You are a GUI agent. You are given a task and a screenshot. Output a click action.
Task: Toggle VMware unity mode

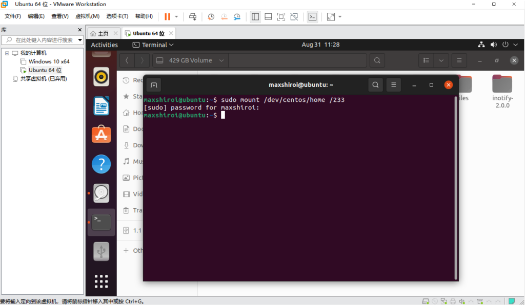294,16
